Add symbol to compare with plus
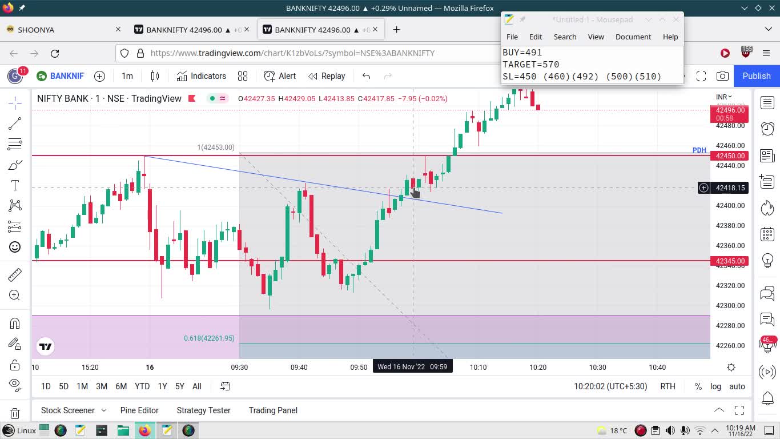 99,76
